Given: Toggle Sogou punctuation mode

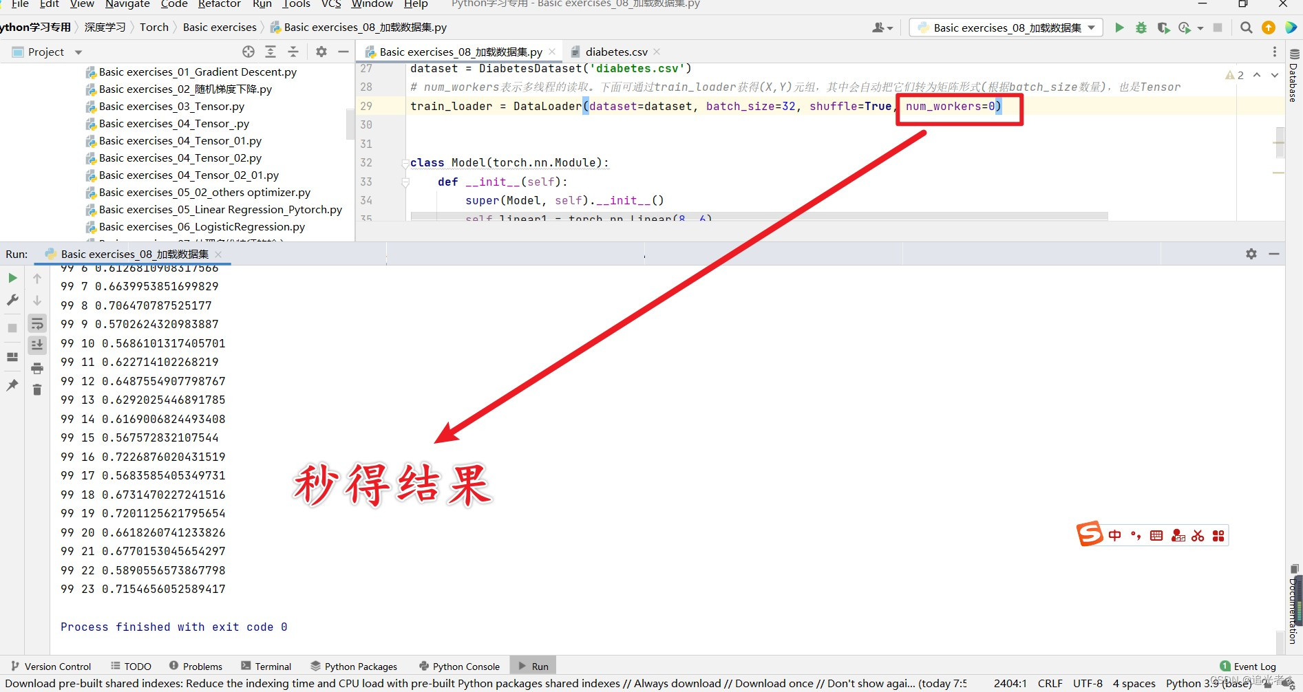Looking at the screenshot, I should (1136, 536).
